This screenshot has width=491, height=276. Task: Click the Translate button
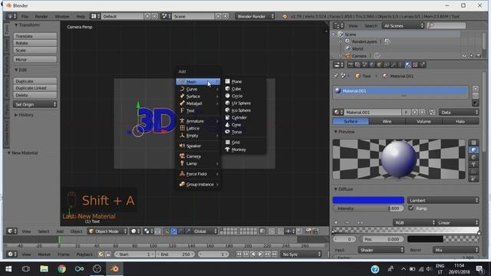(x=35, y=36)
